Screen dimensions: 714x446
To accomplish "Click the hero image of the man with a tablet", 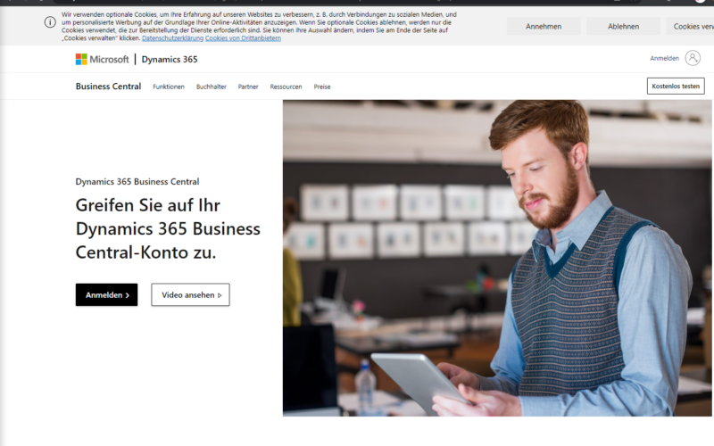I will 497,258.
